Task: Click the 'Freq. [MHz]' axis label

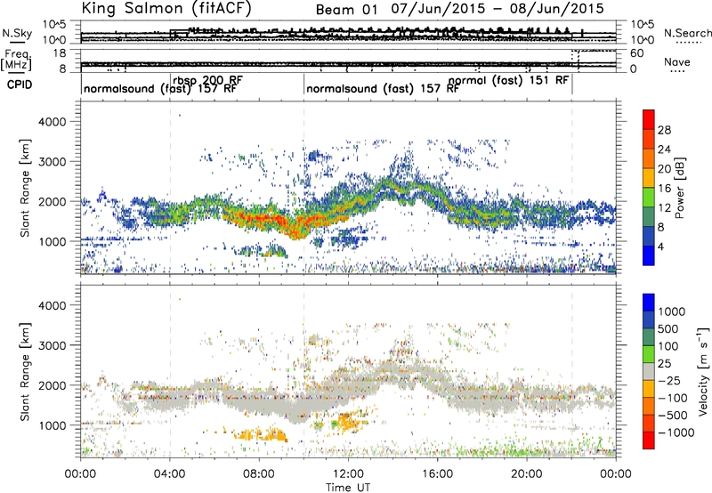Action: [x=17, y=60]
